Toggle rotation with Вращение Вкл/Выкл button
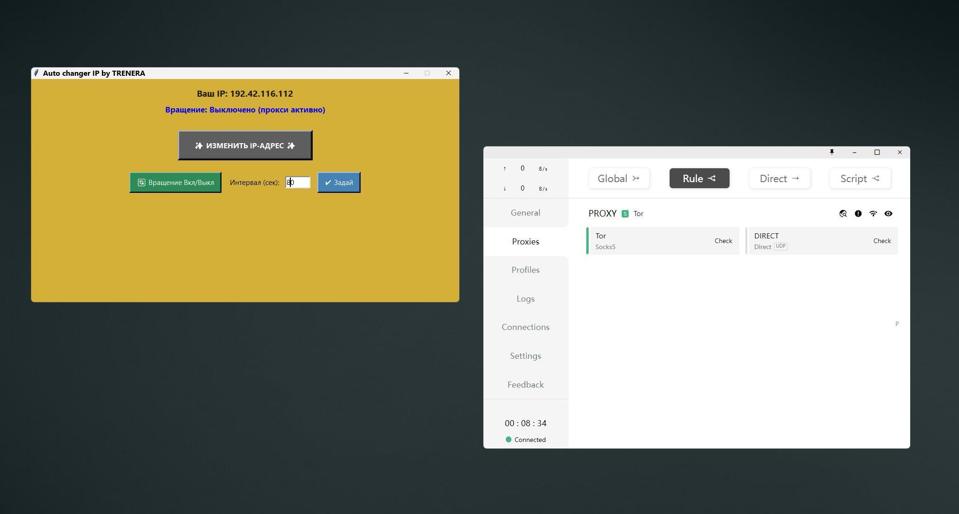Viewport: 959px width, 514px height. pyautogui.click(x=175, y=183)
